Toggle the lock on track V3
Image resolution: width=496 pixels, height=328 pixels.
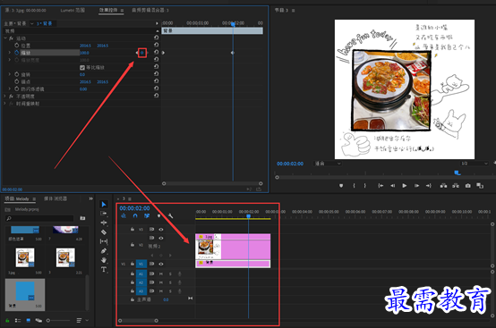[x=133, y=229]
